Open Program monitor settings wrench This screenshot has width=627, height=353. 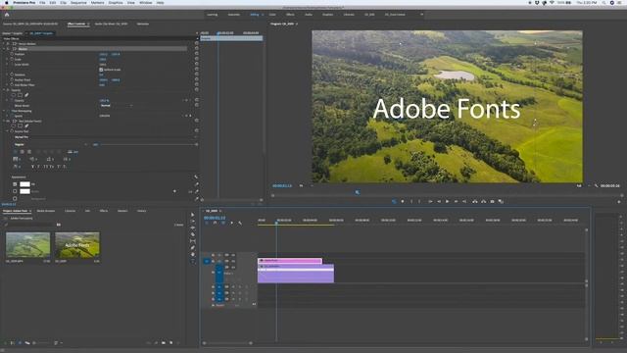coord(597,185)
